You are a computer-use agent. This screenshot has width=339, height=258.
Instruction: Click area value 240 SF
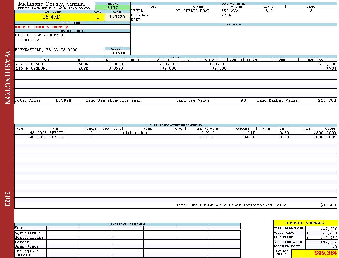[249, 137]
